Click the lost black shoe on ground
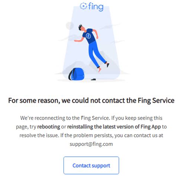The height and width of the screenshot is (176, 176). [x=94, y=79]
